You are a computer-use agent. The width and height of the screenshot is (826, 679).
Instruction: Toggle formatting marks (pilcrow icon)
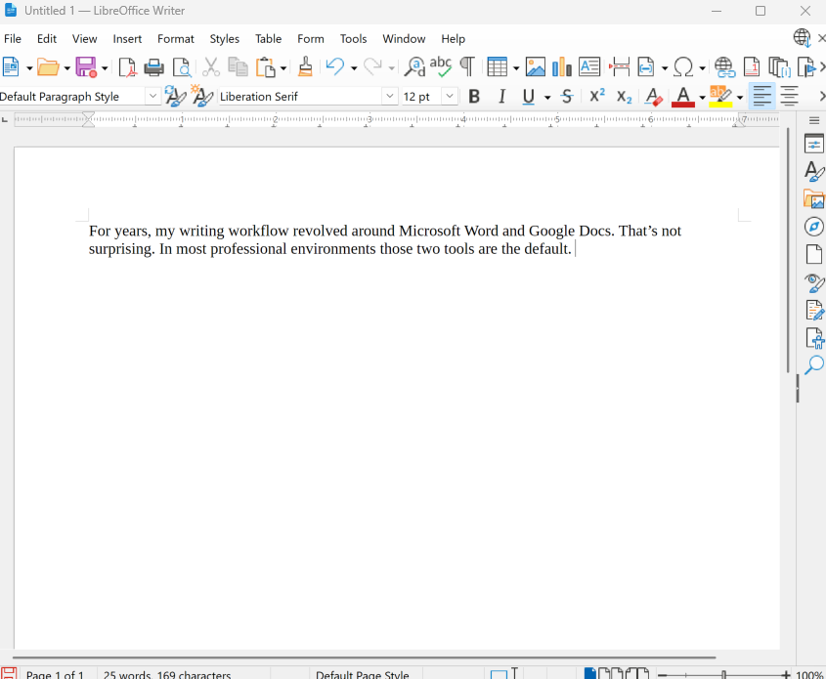466,66
